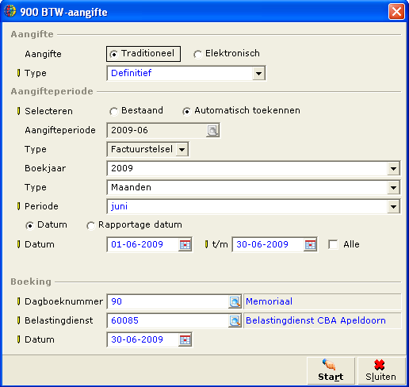The image size is (409, 387).
Task: Choose Bestaand under Selecteren
Action: pos(113,112)
